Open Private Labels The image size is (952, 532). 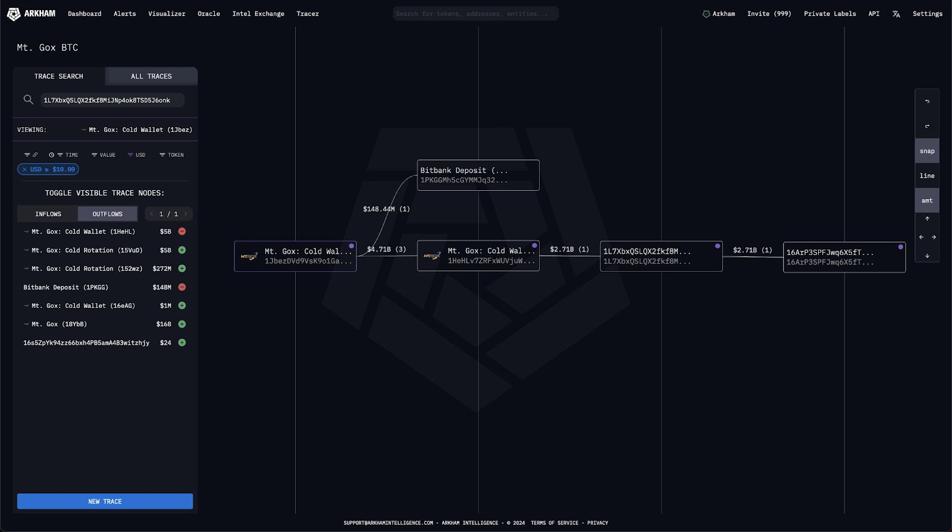(829, 14)
